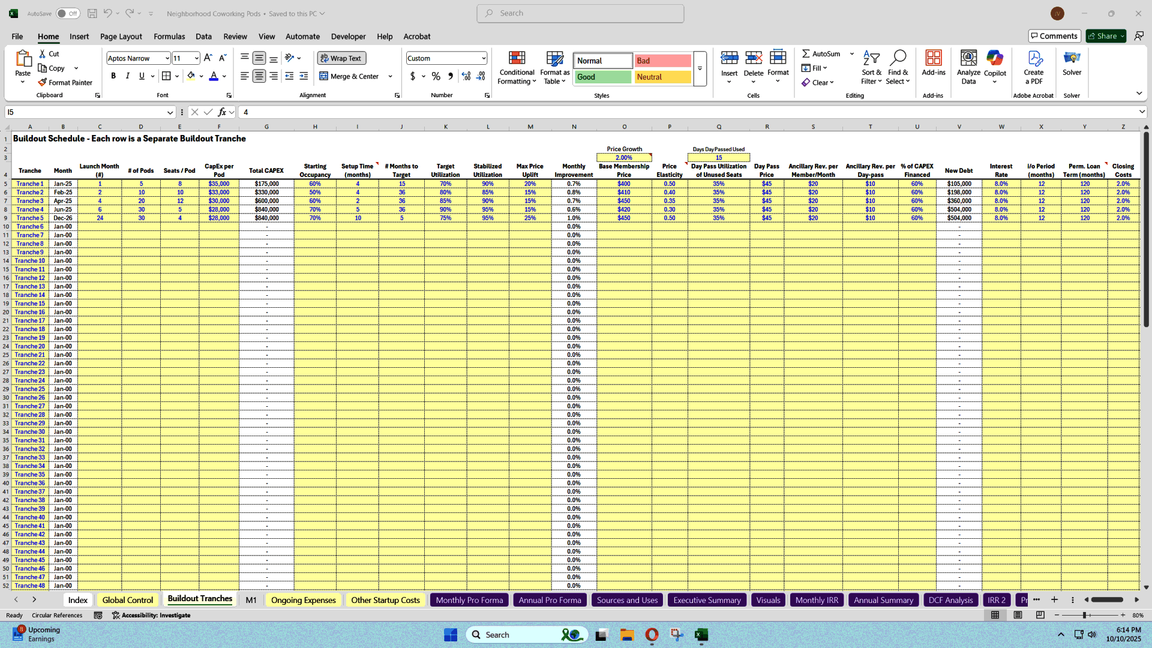Image resolution: width=1152 pixels, height=648 pixels.
Task: Toggle Bold formatting
Action: tap(113, 76)
